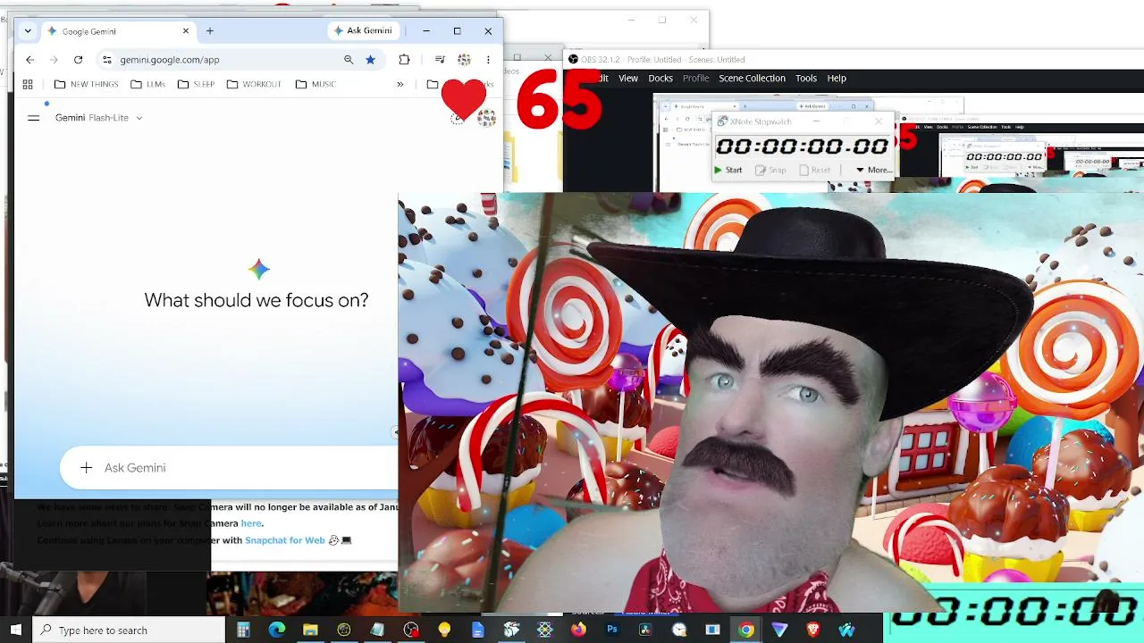
Task: Open site information icon in address bar
Action: click(107, 60)
